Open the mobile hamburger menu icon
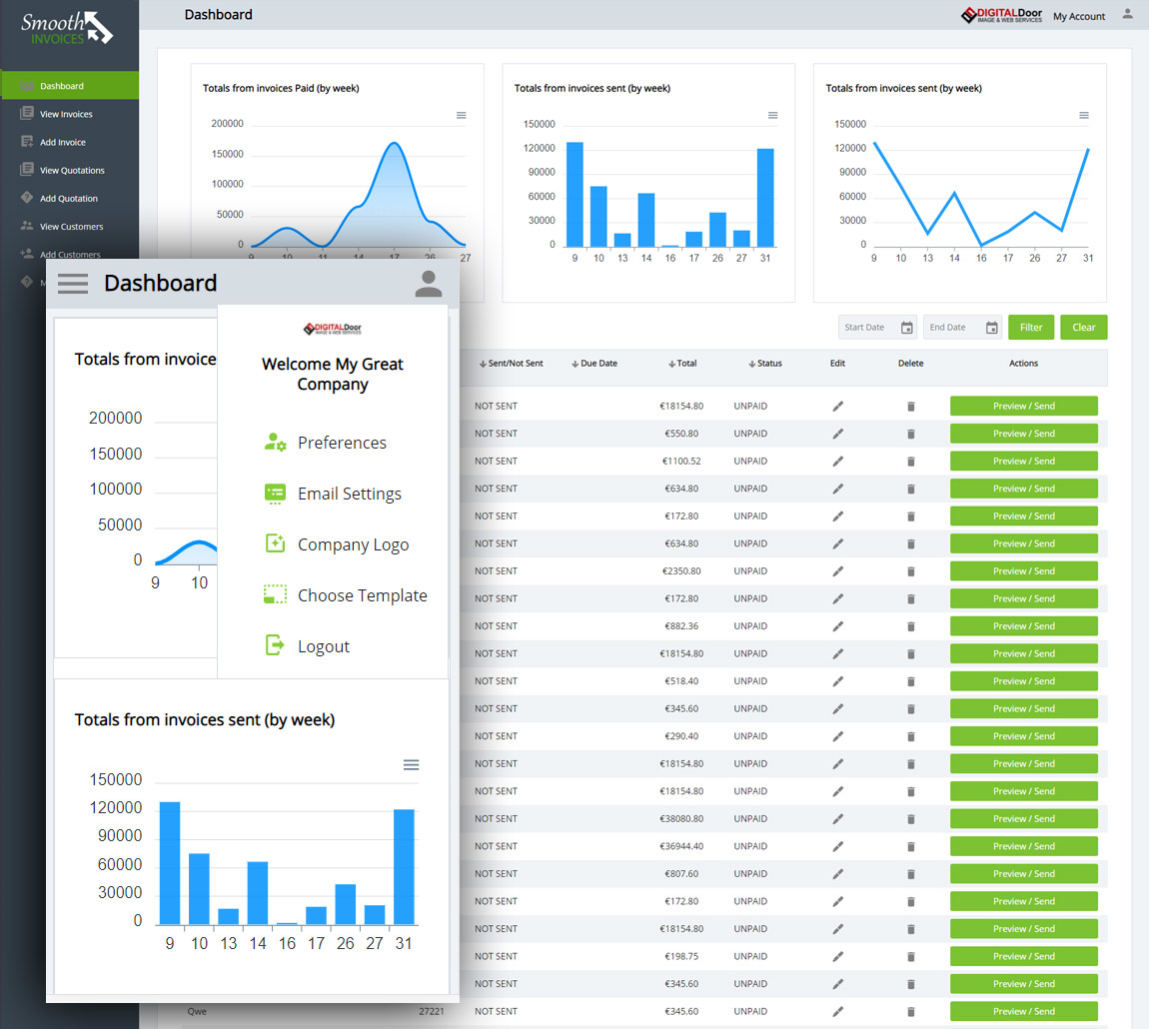This screenshot has width=1149, height=1029. 73,283
